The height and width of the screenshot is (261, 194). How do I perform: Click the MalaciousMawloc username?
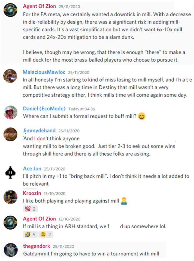(44, 72)
